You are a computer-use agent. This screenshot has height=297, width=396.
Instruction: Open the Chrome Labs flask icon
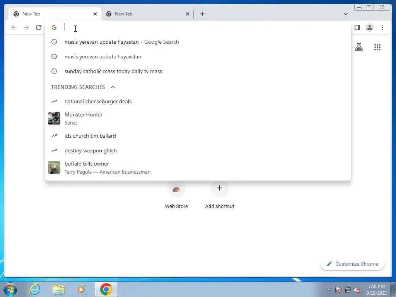(x=358, y=47)
